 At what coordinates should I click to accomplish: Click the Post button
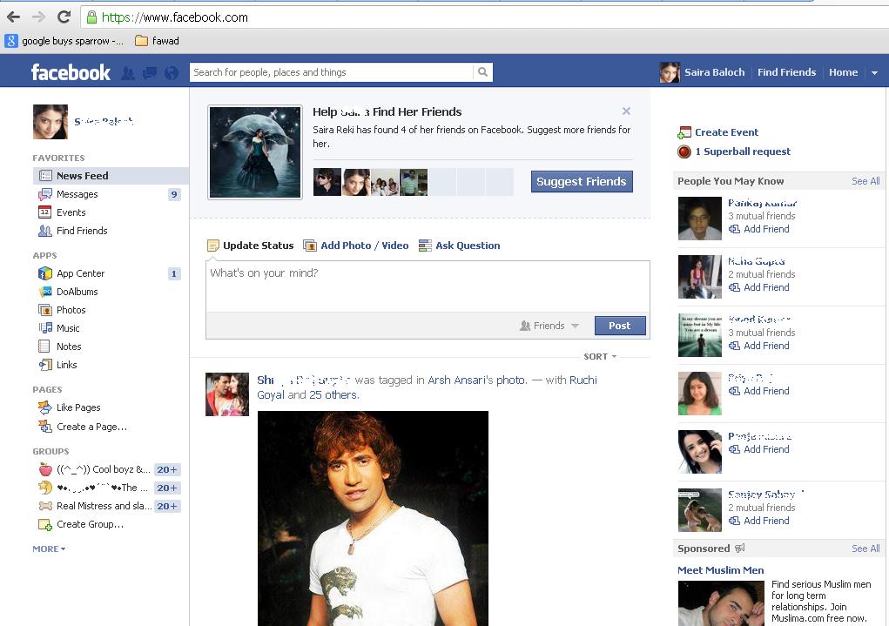click(620, 326)
